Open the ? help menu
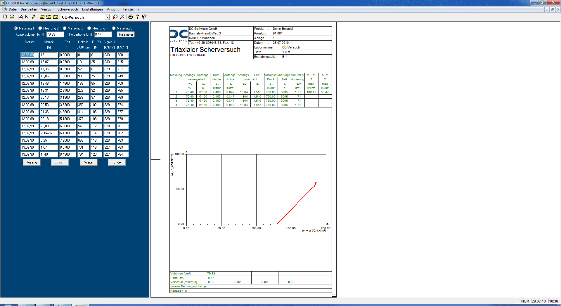 (138, 9)
